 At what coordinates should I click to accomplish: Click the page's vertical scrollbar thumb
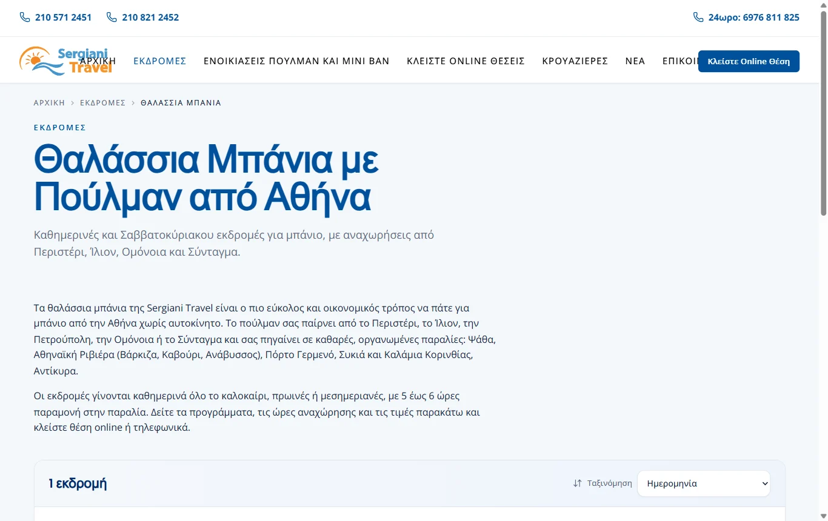click(x=823, y=113)
